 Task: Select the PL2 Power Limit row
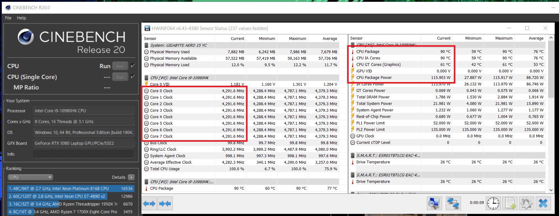pos(447,130)
